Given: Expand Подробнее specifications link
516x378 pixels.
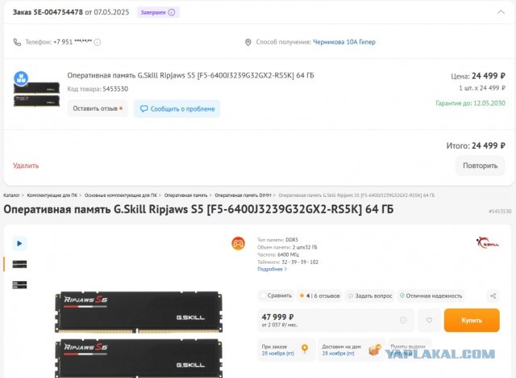Looking at the screenshot, I should click(273, 269).
